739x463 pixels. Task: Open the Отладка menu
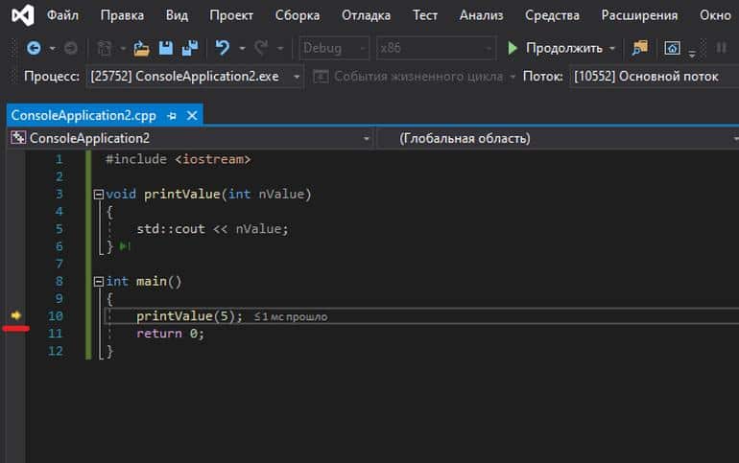367,15
